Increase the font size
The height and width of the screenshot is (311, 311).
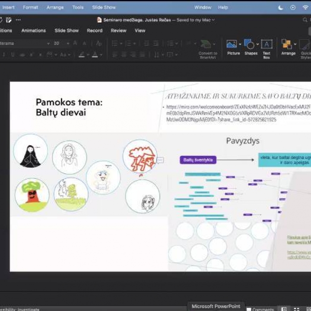pos(75,43)
